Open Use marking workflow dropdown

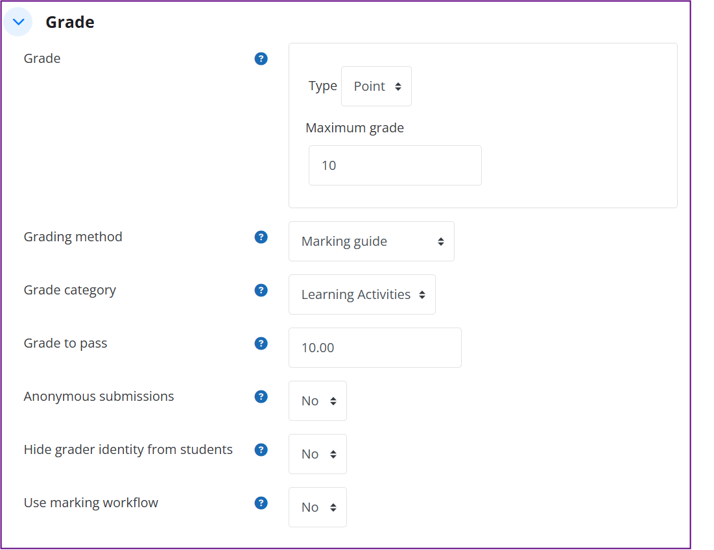tap(318, 507)
